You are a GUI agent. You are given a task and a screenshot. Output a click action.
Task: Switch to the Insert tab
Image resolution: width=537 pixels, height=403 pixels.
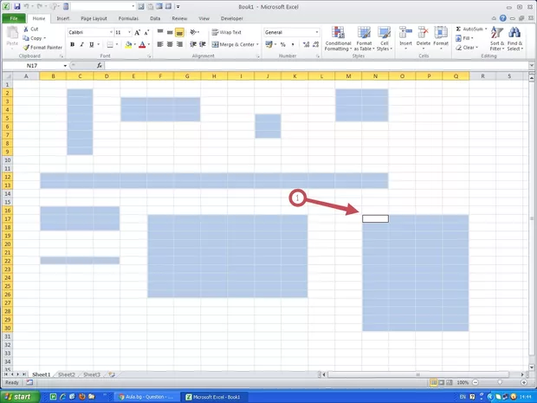tap(63, 18)
